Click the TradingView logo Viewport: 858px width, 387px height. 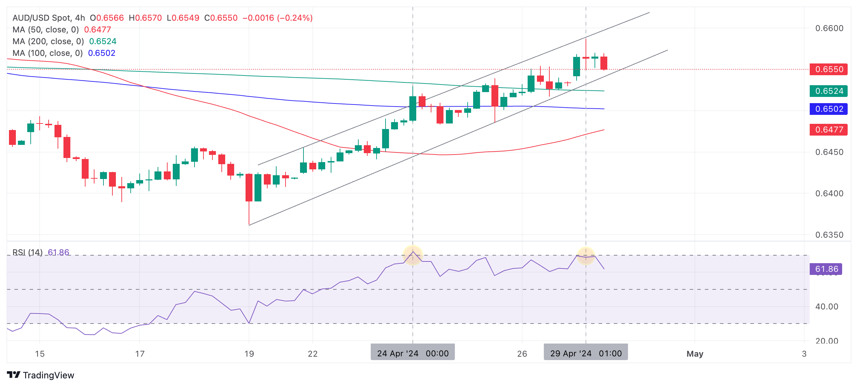(x=40, y=375)
